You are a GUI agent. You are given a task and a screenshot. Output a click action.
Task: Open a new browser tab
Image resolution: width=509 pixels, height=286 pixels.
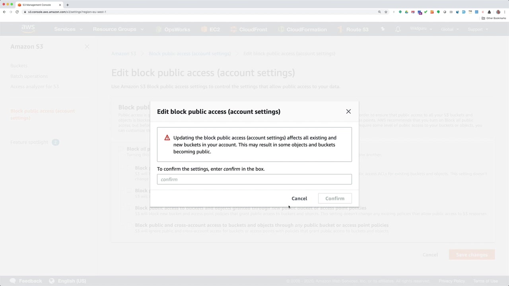(68, 5)
